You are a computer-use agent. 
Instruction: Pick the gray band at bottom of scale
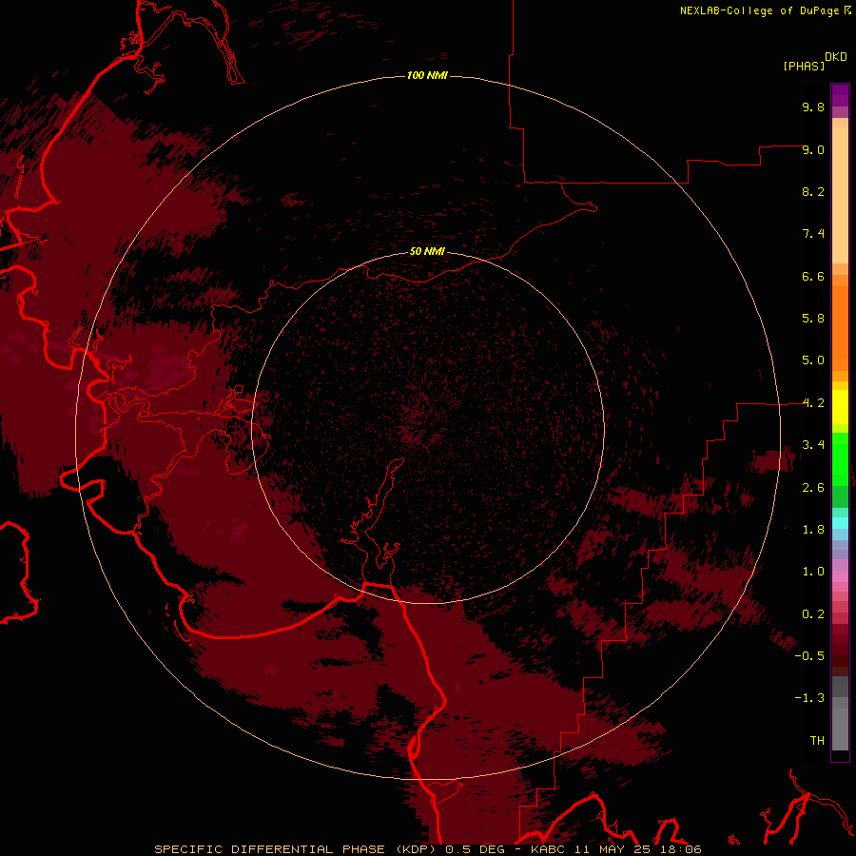(x=840, y=729)
